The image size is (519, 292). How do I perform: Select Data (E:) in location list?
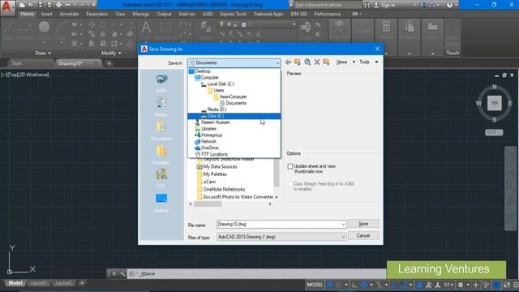click(234, 116)
